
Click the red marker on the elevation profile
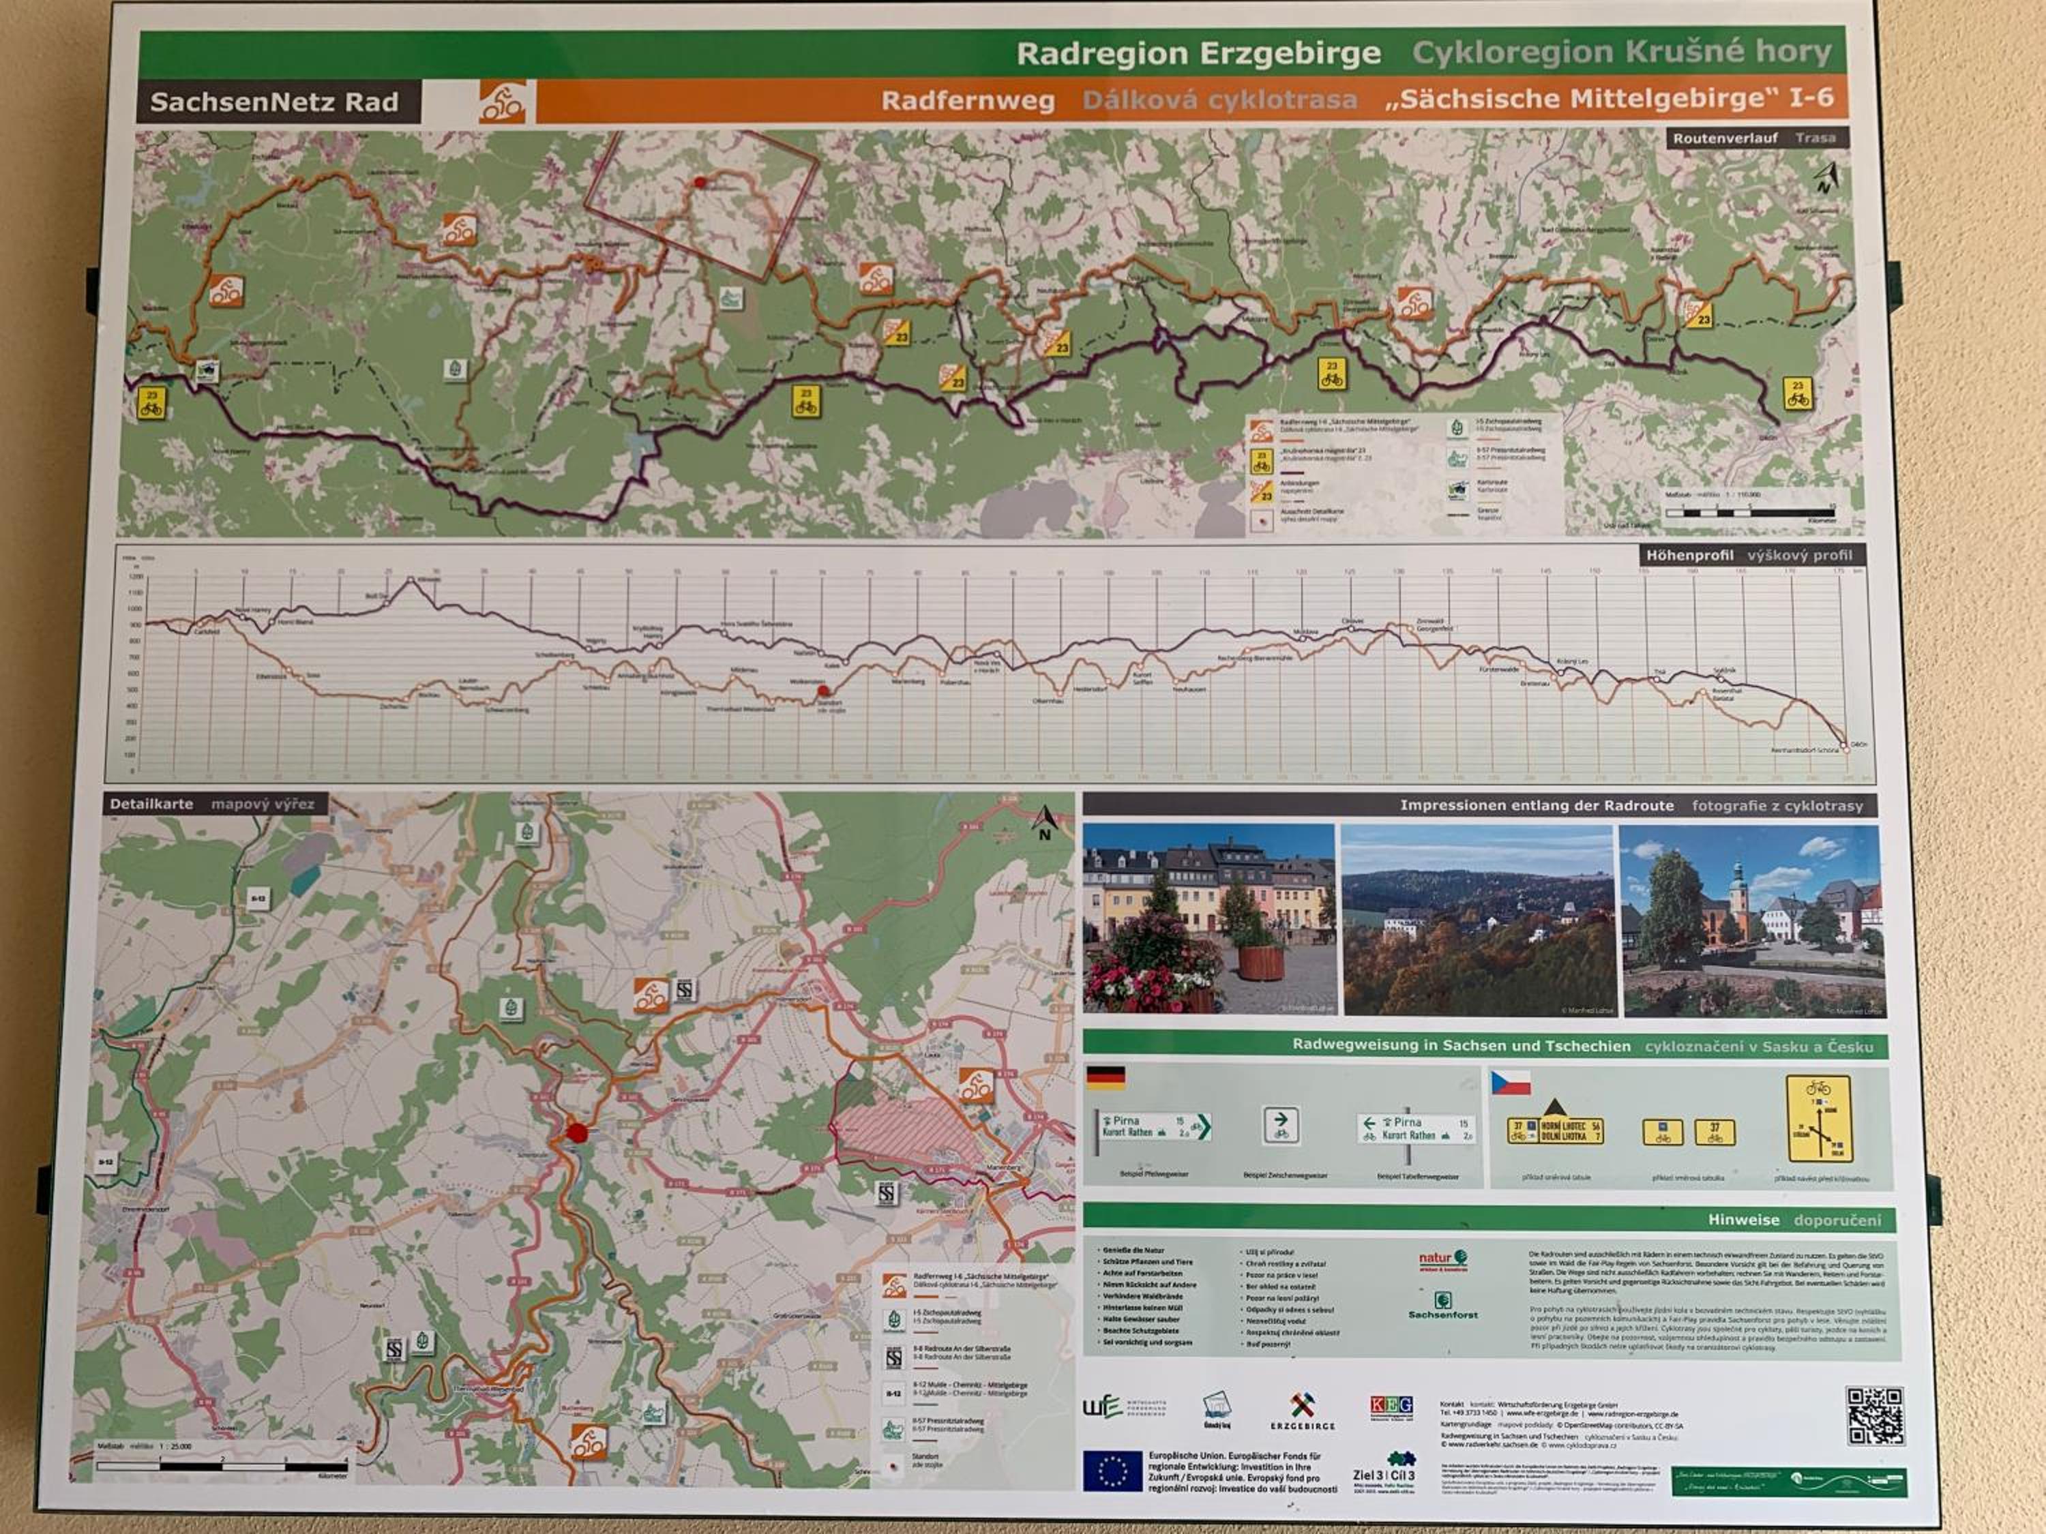click(823, 690)
